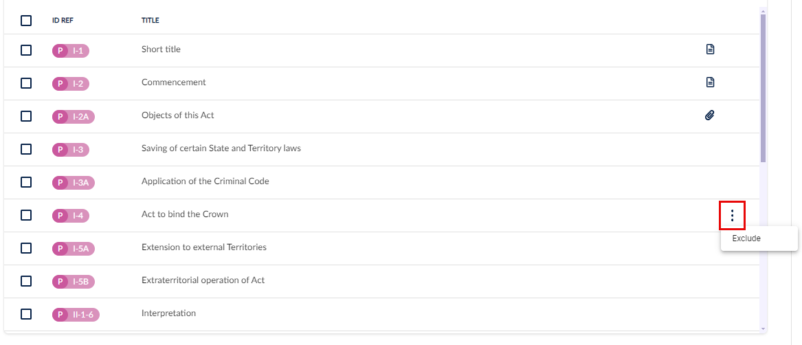This screenshot has height=345, width=802.
Task: Click attachment paperclip for Objects of this Act
Action: point(709,115)
